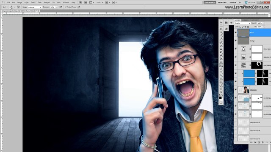Toggle the Protect Tones checkbox
This screenshot has height=152, width=271.
pyautogui.click(x=66, y=7)
